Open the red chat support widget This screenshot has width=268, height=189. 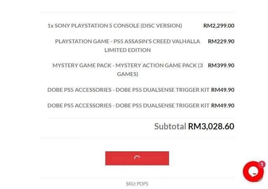tap(253, 171)
